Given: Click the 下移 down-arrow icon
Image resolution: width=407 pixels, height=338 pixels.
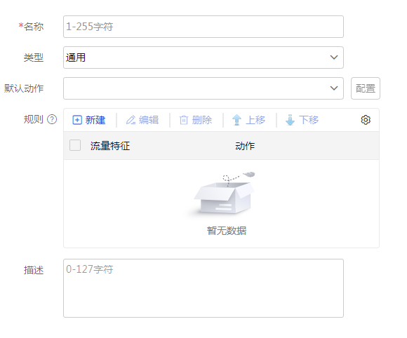Looking at the screenshot, I should (x=290, y=120).
